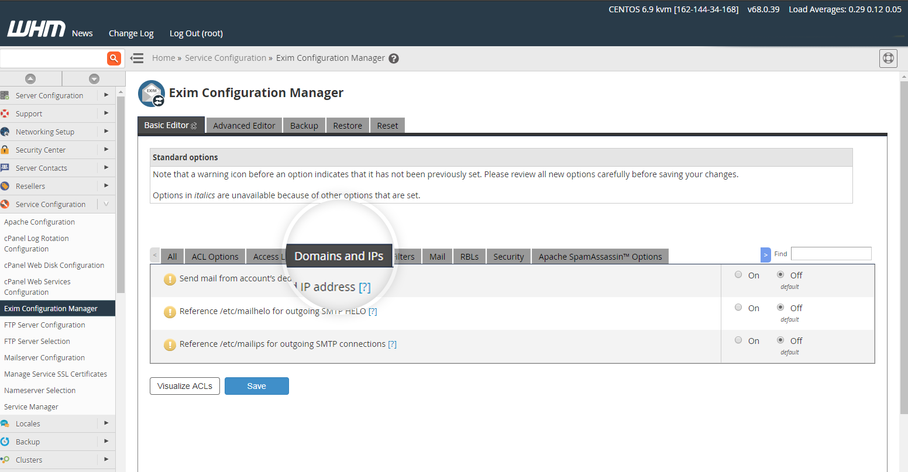Turn On dedicated IP address mail option
This screenshot has height=472, width=908.
pyautogui.click(x=738, y=274)
